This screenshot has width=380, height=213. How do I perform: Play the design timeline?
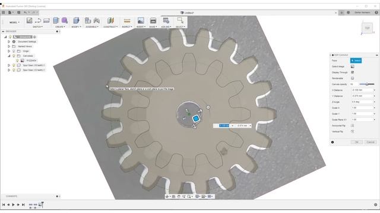[13, 205]
